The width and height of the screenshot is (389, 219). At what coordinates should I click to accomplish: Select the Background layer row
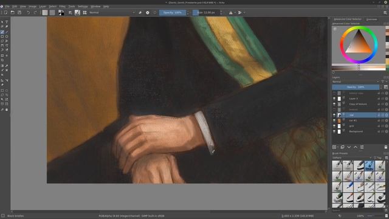click(360, 131)
